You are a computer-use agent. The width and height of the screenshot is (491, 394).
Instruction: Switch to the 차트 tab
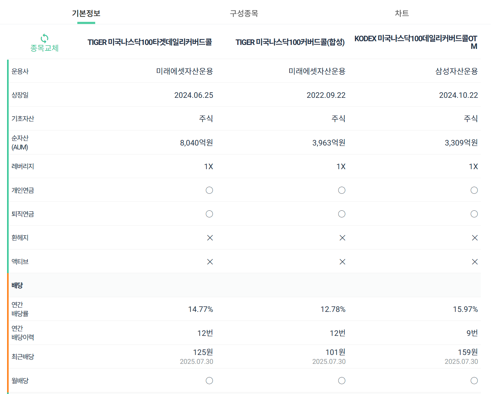pos(402,13)
